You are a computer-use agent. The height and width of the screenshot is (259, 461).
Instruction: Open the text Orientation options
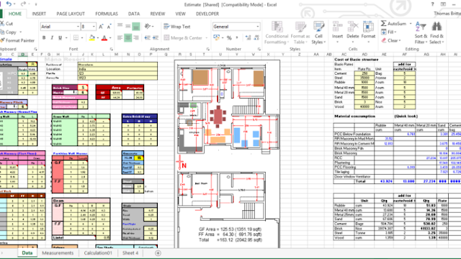pyautogui.click(x=148, y=27)
